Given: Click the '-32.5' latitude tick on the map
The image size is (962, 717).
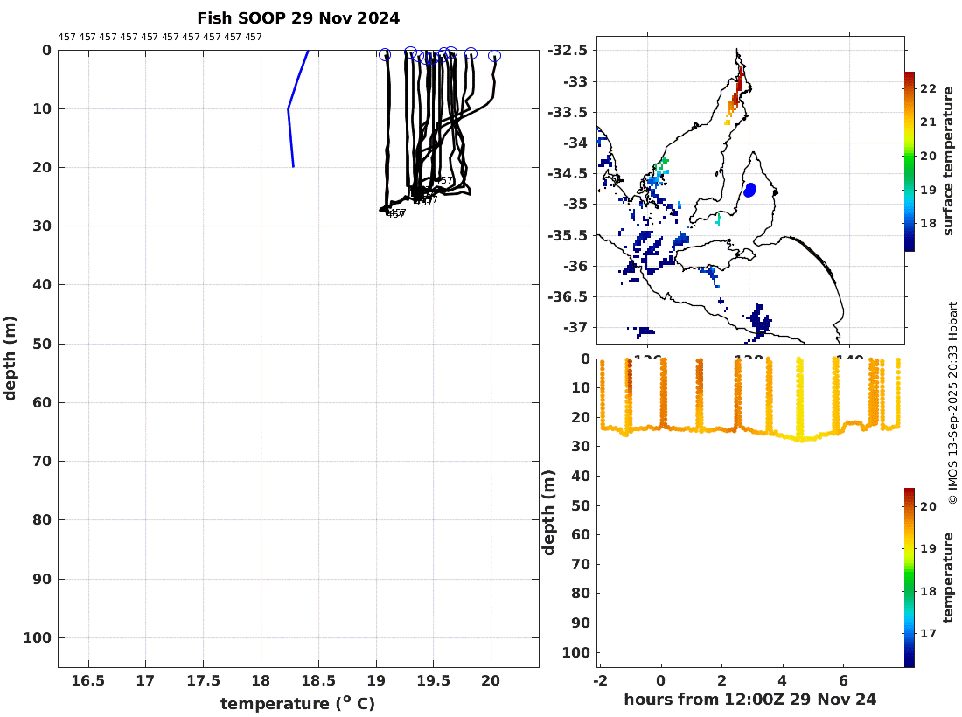Looking at the screenshot, I should pos(568,51).
